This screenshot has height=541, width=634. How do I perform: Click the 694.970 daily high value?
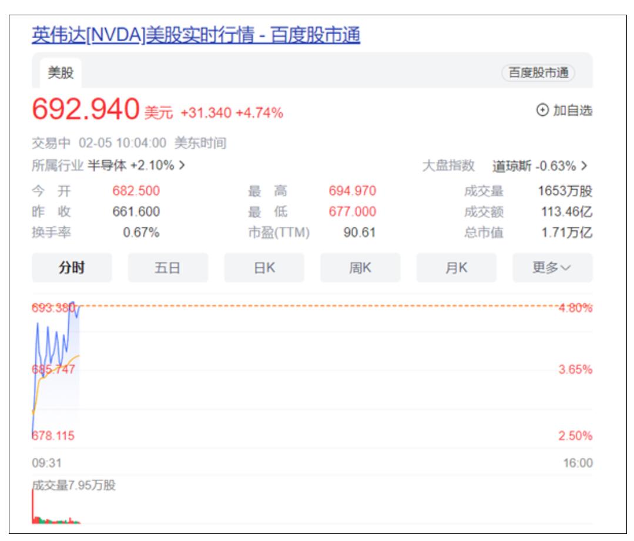tap(352, 191)
